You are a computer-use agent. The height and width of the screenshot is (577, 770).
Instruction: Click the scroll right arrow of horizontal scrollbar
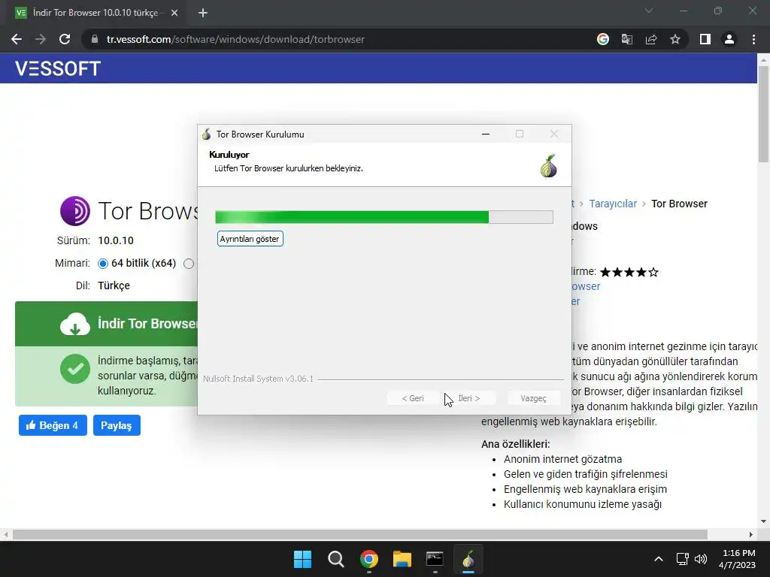tap(751, 535)
